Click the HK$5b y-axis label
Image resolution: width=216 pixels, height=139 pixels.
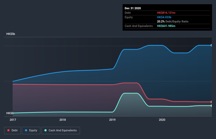tap(11, 34)
